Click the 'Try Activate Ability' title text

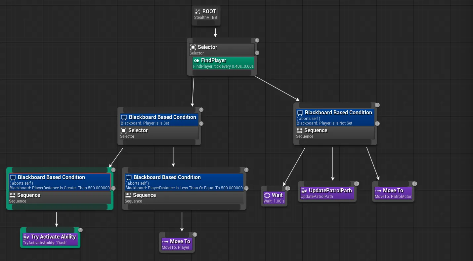54,237
